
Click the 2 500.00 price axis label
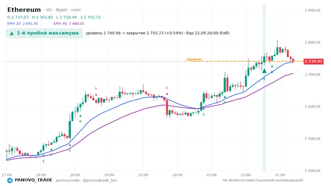coord(312,138)
